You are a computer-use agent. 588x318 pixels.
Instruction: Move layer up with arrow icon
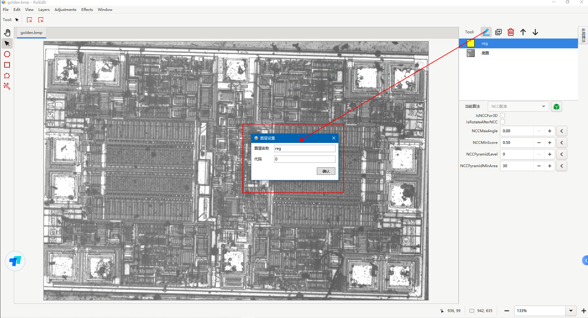pyautogui.click(x=523, y=32)
